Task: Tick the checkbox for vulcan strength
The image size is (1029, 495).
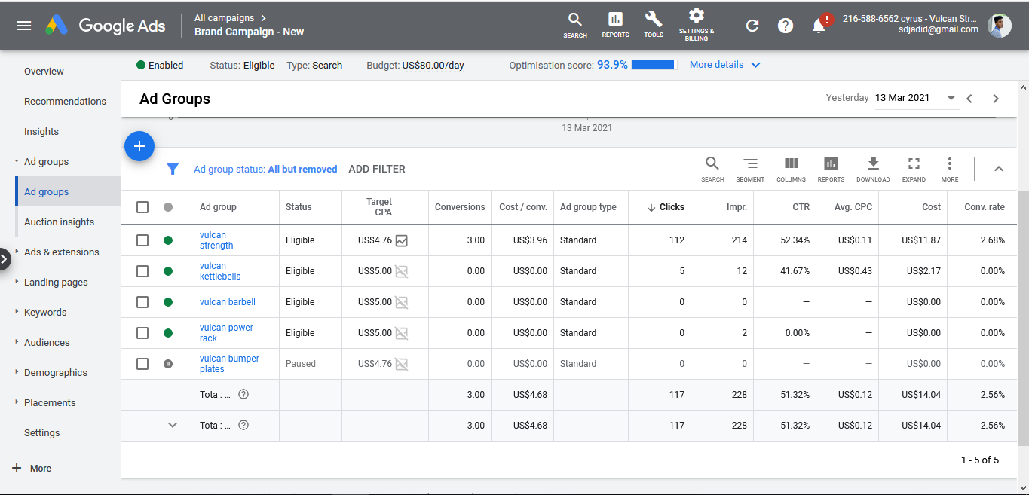Action: (142, 240)
